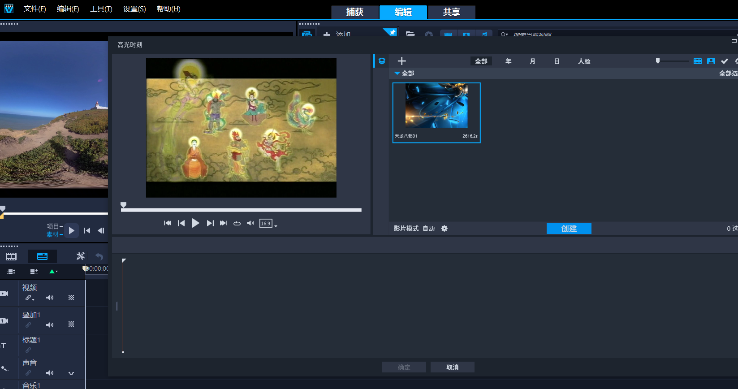Click the 叠加1 track icon
Image resolution: width=738 pixels, height=389 pixels.
point(4,321)
